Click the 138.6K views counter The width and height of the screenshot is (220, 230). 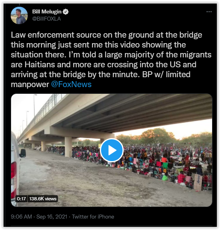[x=43, y=199]
